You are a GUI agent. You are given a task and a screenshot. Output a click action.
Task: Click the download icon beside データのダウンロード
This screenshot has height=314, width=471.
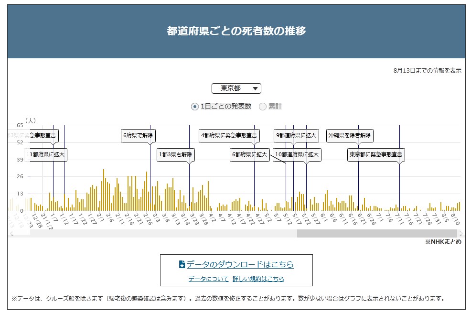point(182,264)
